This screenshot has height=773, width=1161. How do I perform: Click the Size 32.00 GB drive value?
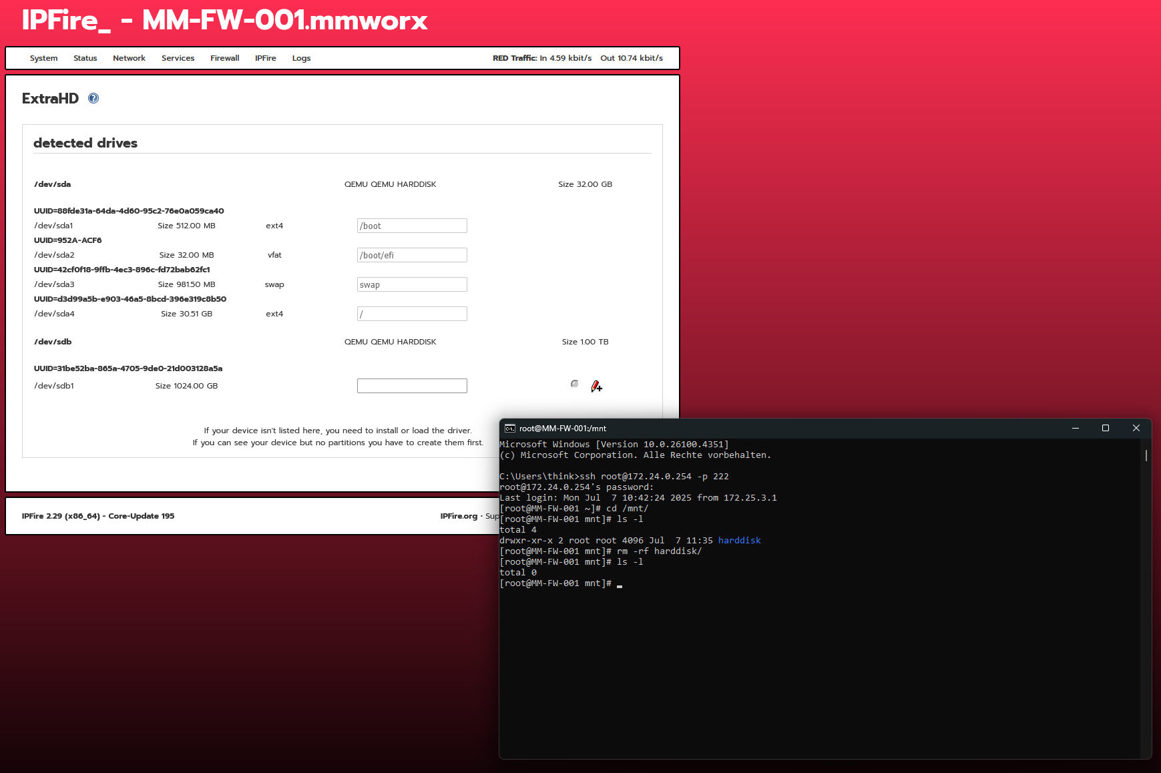pos(585,184)
